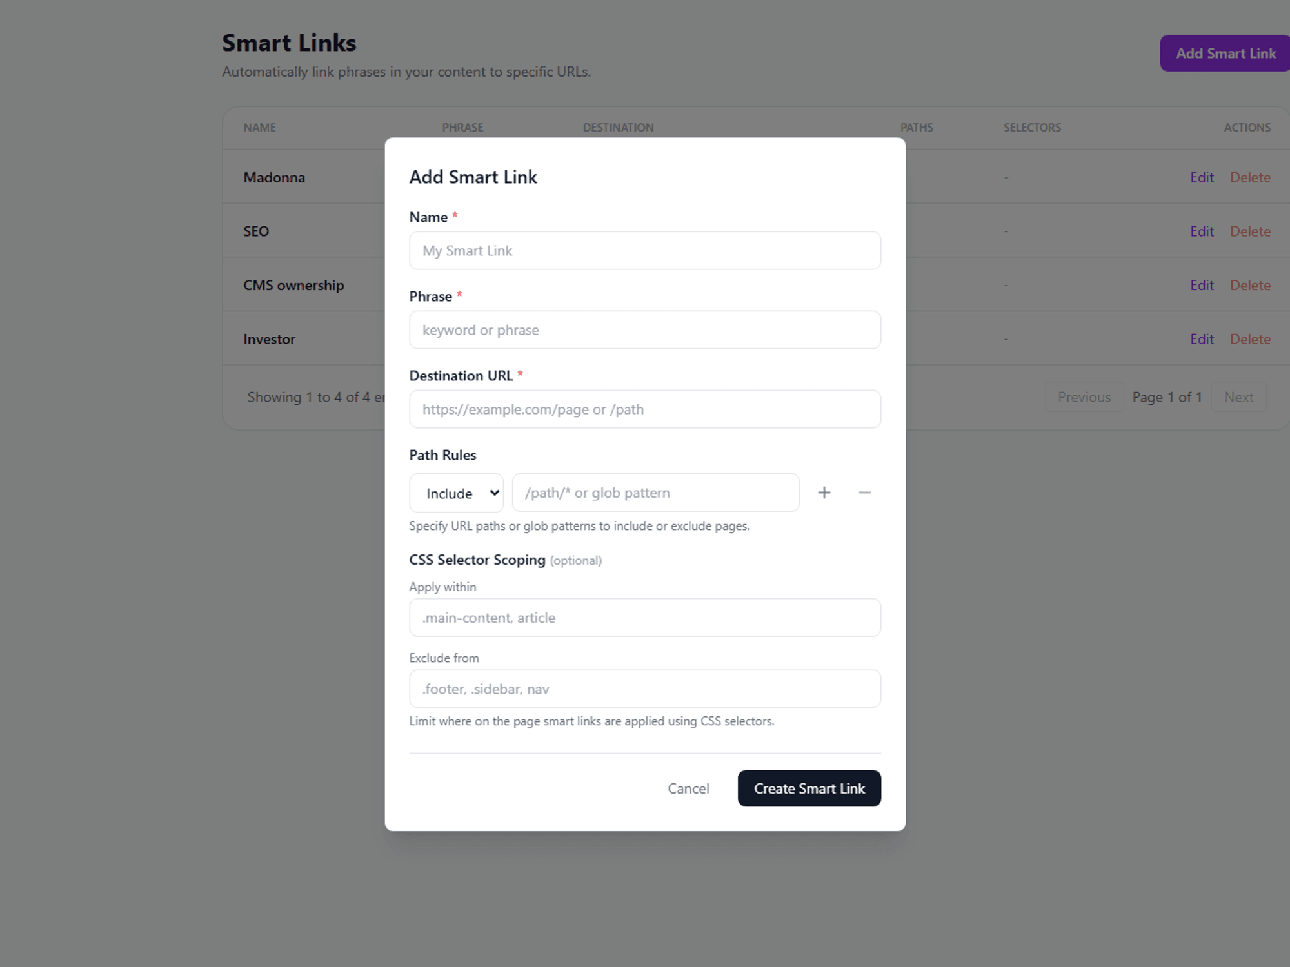Click the Destination URL input field
This screenshot has height=967, width=1290.
(644, 409)
